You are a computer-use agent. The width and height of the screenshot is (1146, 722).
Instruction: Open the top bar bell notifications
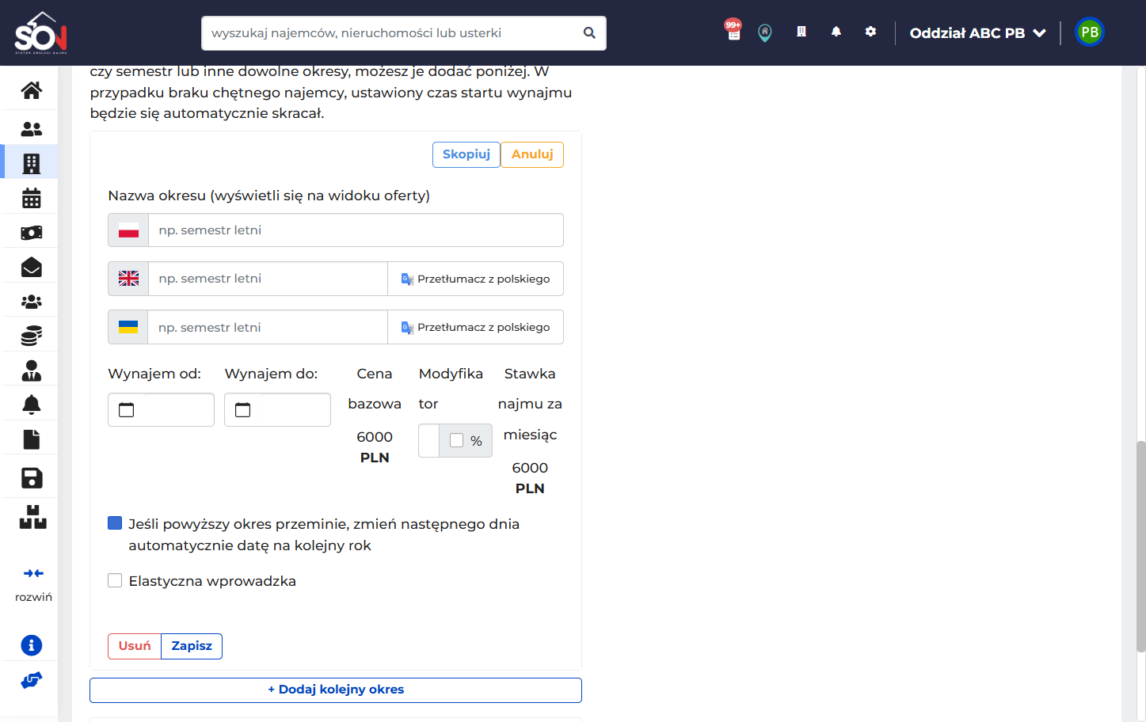836,32
